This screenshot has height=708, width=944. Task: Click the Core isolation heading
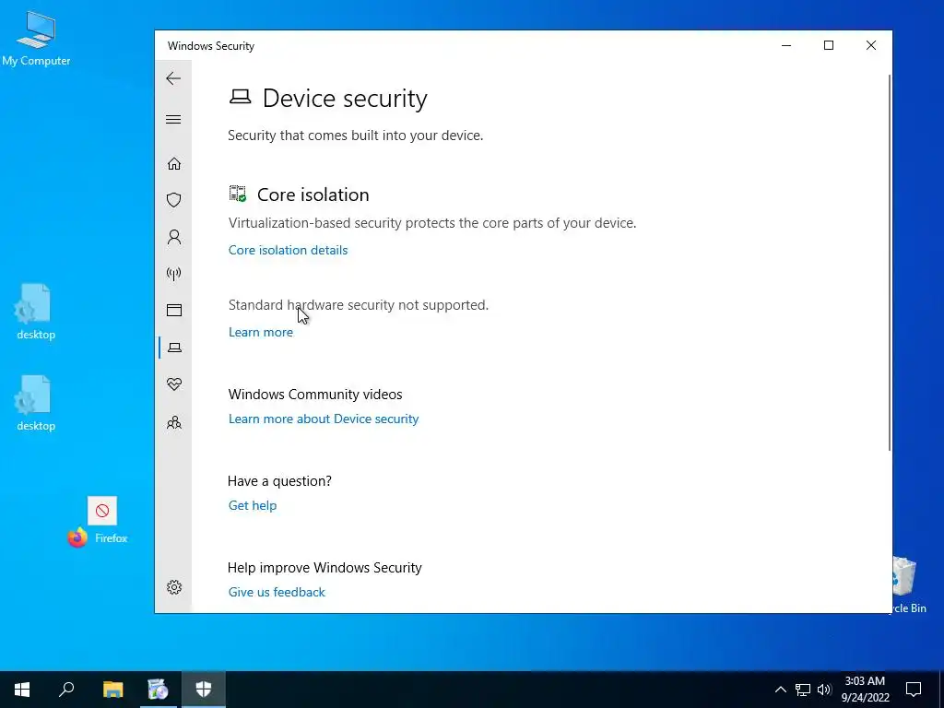[x=313, y=195]
